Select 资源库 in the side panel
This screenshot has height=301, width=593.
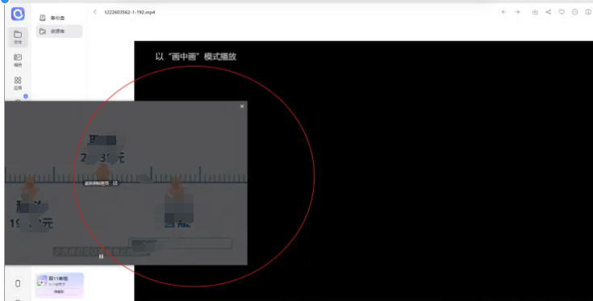[x=60, y=31]
